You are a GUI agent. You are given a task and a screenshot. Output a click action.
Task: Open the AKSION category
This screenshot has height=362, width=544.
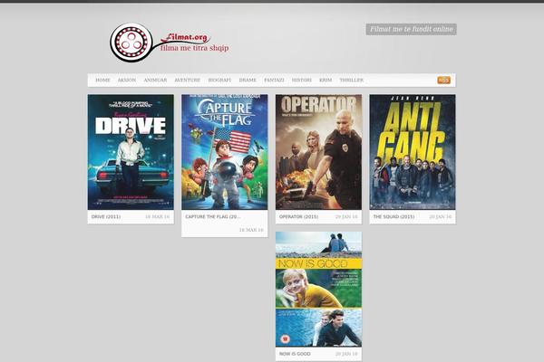[127, 80]
